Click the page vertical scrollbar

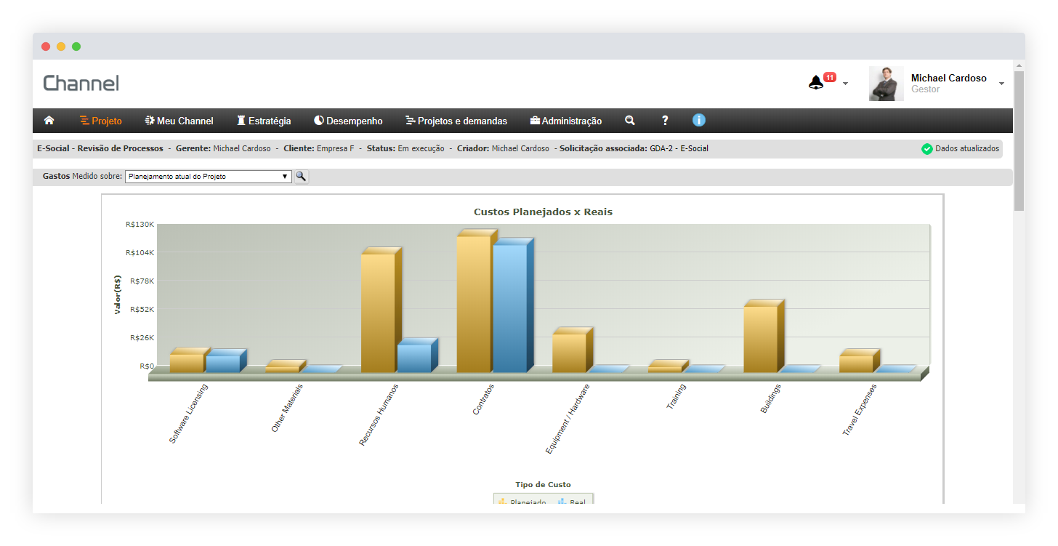[x=1019, y=138]
